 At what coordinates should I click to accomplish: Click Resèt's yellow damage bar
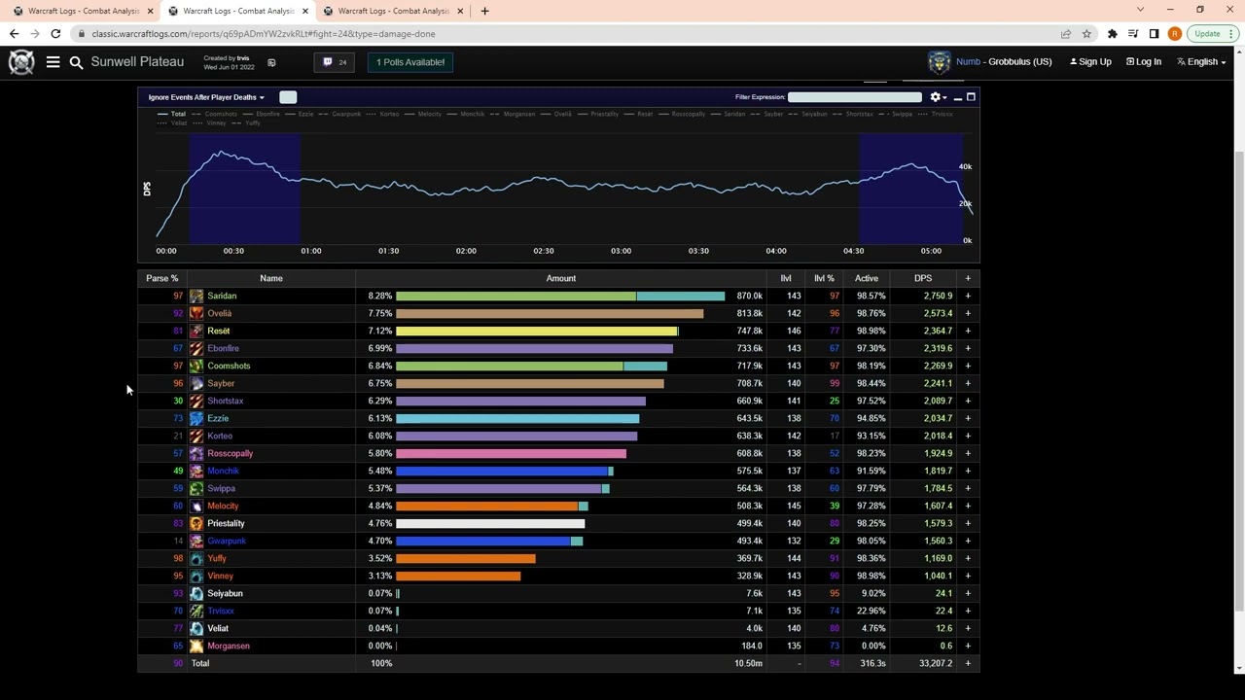(537, 331)
